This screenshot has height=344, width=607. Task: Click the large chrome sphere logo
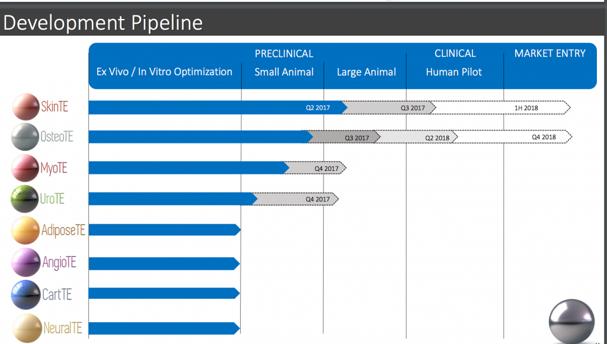point(571,321)
